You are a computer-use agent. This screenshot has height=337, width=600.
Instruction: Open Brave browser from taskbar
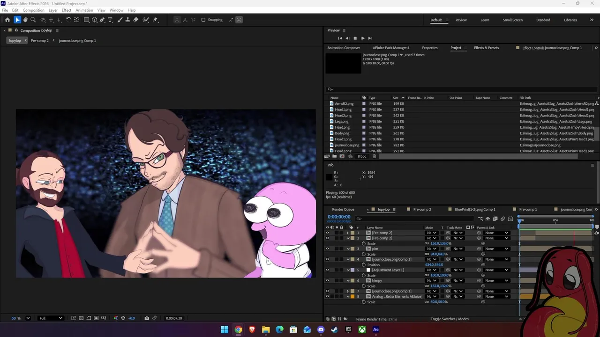252,330
